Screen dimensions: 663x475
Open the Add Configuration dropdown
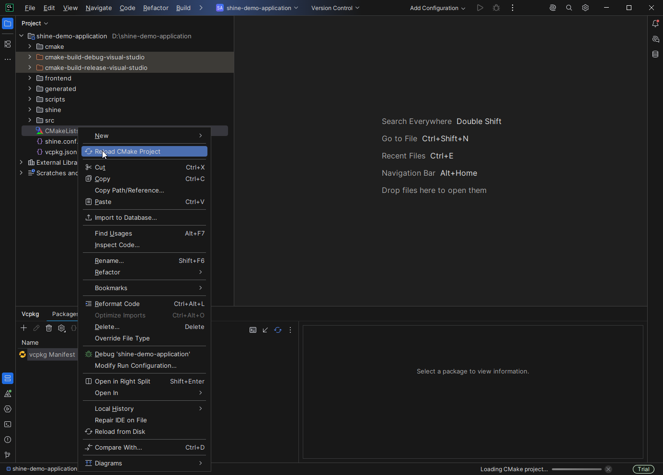pyautogui.click(x=438, y=8)
